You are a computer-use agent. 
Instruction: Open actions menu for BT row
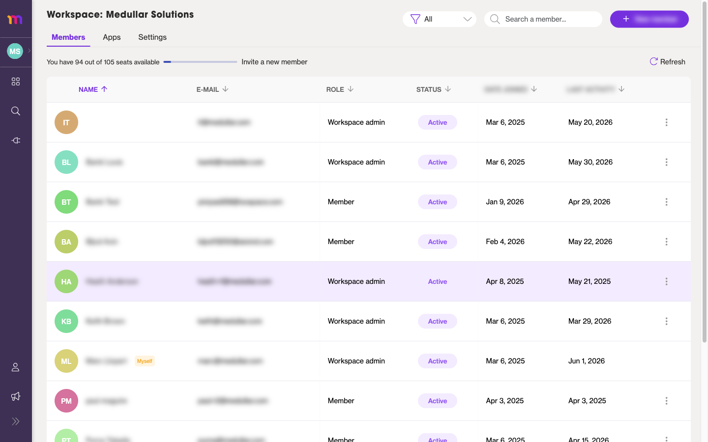666,202
